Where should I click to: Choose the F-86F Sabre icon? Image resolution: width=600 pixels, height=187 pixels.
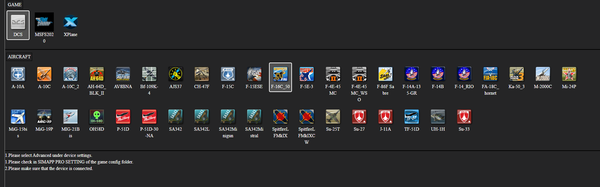(385, 74)
